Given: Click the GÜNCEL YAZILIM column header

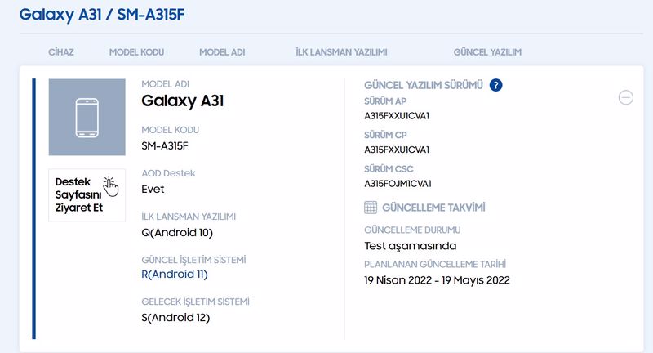Looking at the screenshot, I should (x=487, y=52).
